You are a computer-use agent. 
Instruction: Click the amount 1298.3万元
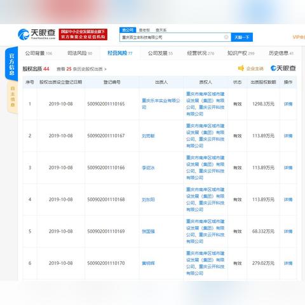pos(263,104)
